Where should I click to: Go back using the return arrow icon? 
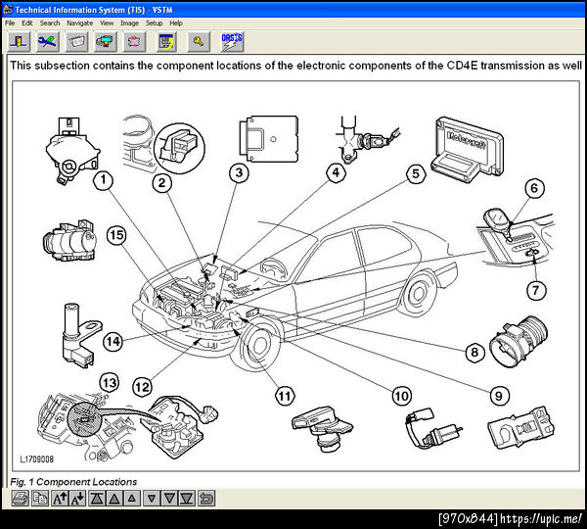click(x=205, y=499)
